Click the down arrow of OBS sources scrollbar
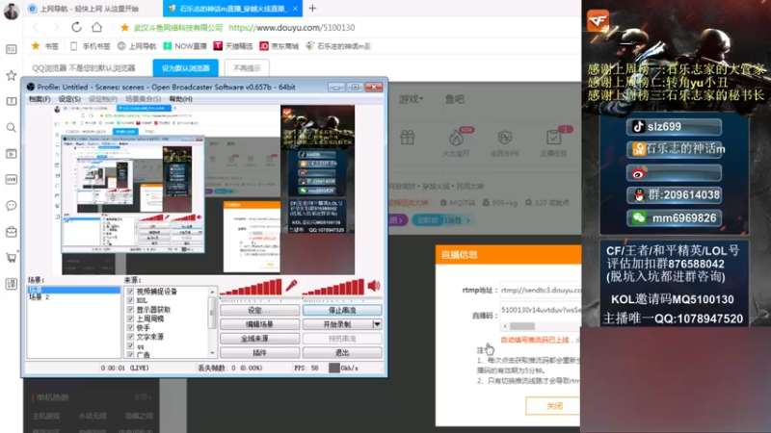 click(212, 353)
